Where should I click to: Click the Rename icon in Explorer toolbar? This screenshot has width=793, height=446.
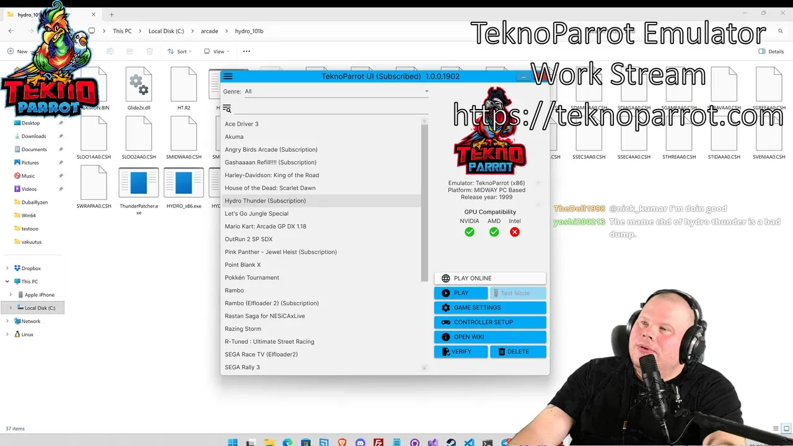pyautogui.click(x=110, y=51)
